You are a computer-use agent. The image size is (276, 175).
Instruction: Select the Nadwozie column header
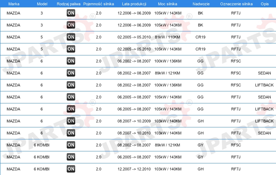(x=201, y=4)
